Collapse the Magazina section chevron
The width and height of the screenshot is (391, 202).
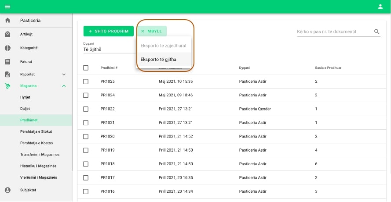point(64,86)
